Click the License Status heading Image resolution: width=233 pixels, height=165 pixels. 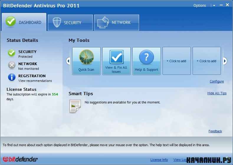point(22,89)
